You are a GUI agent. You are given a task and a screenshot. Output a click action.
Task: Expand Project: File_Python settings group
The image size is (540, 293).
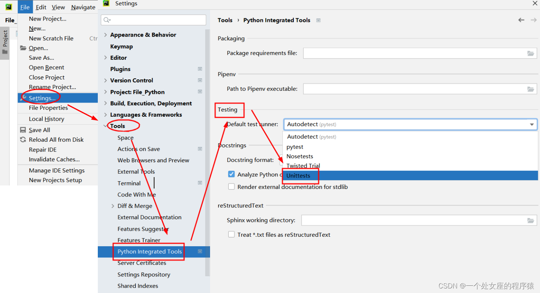pyautogui.click(x=105, y=92)
